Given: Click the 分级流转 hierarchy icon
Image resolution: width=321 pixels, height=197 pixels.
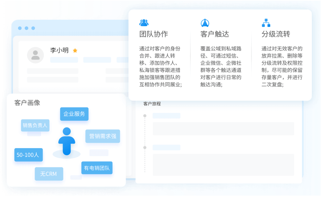Looking at the screenshot, I should coord(266,23).
